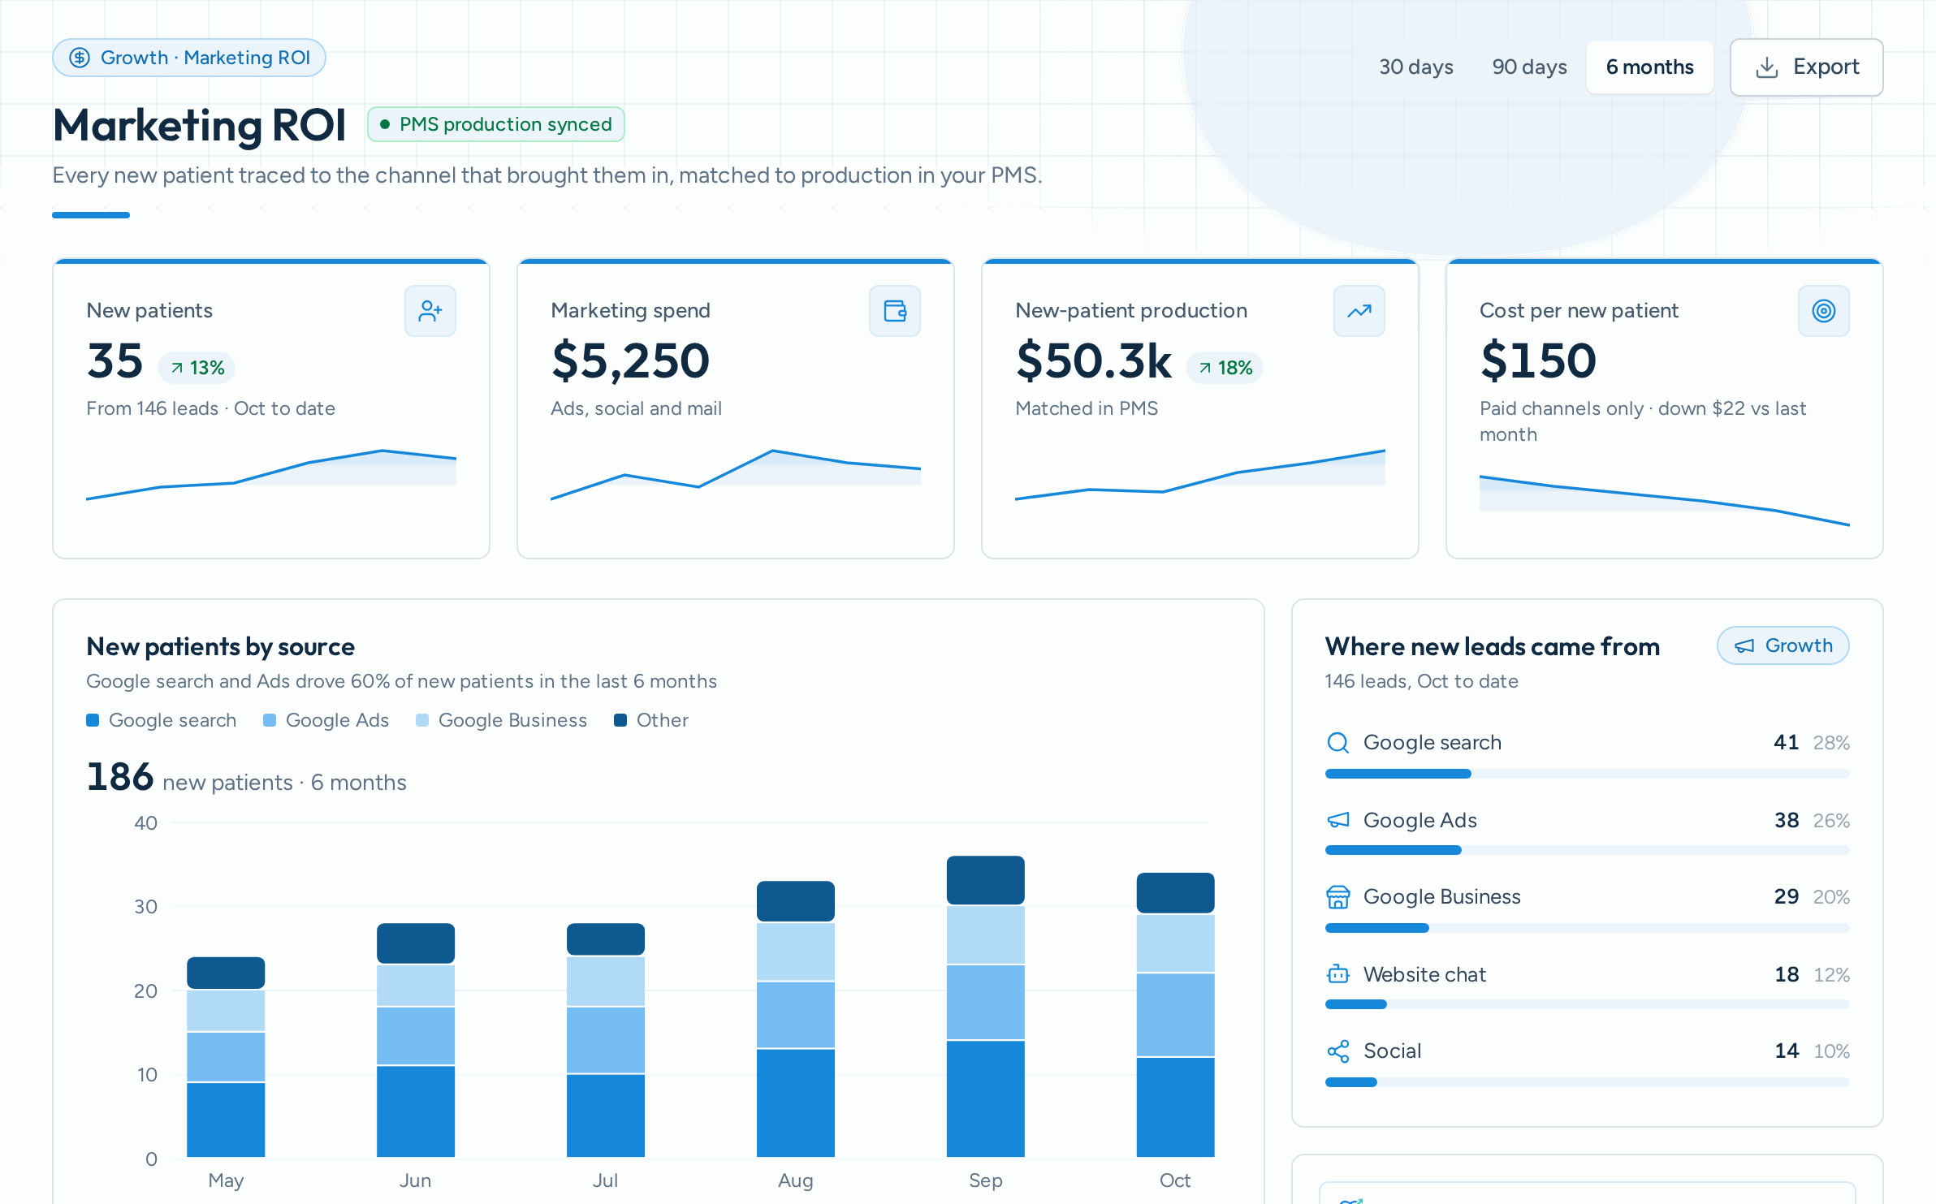The width and height of the screenshot is (1936, 1204).
Task: Click the Google Ads leads progress bar
Action: pos(1587,850)
